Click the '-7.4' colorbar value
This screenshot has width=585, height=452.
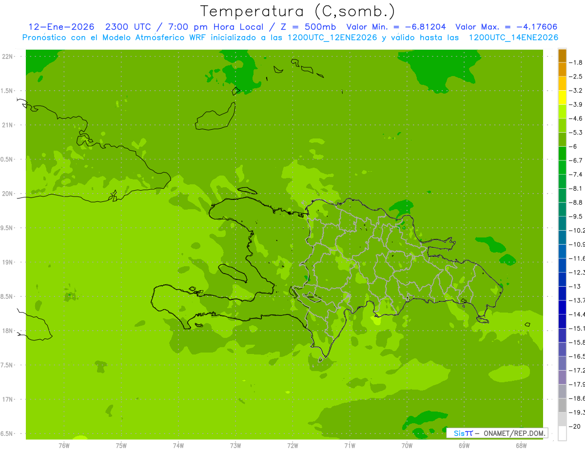(x=576, y=175)
